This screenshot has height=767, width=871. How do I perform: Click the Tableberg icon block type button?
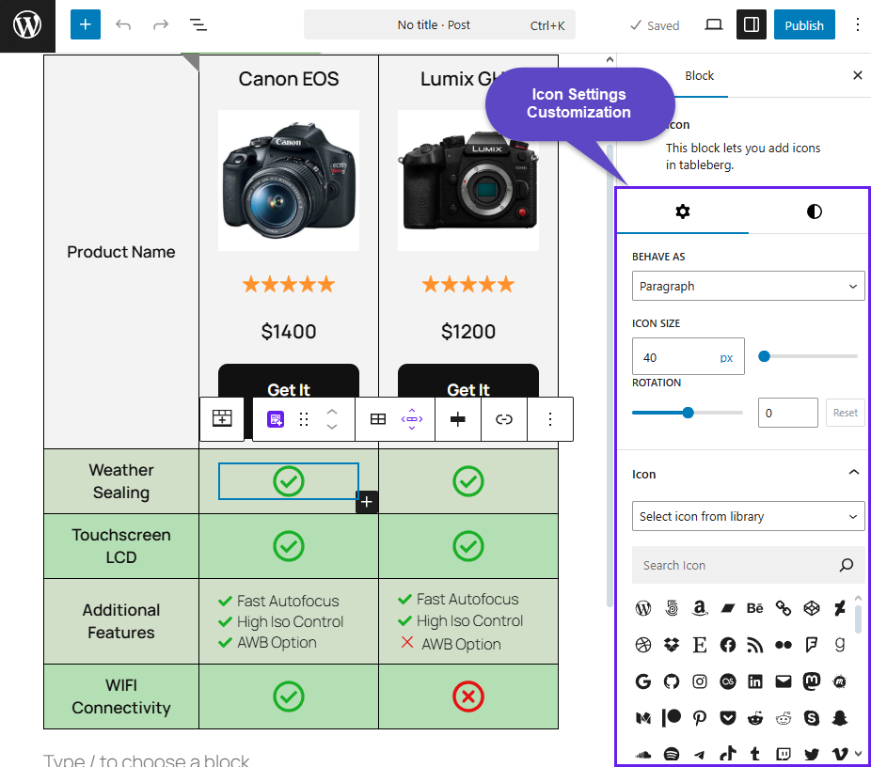coord(276,419)
